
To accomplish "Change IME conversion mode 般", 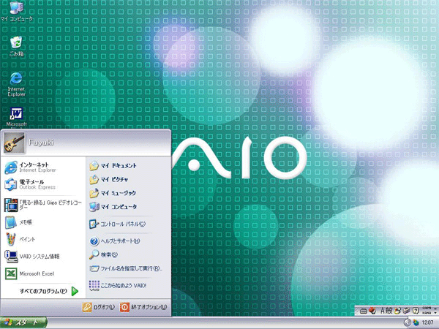I will [389, 311].
